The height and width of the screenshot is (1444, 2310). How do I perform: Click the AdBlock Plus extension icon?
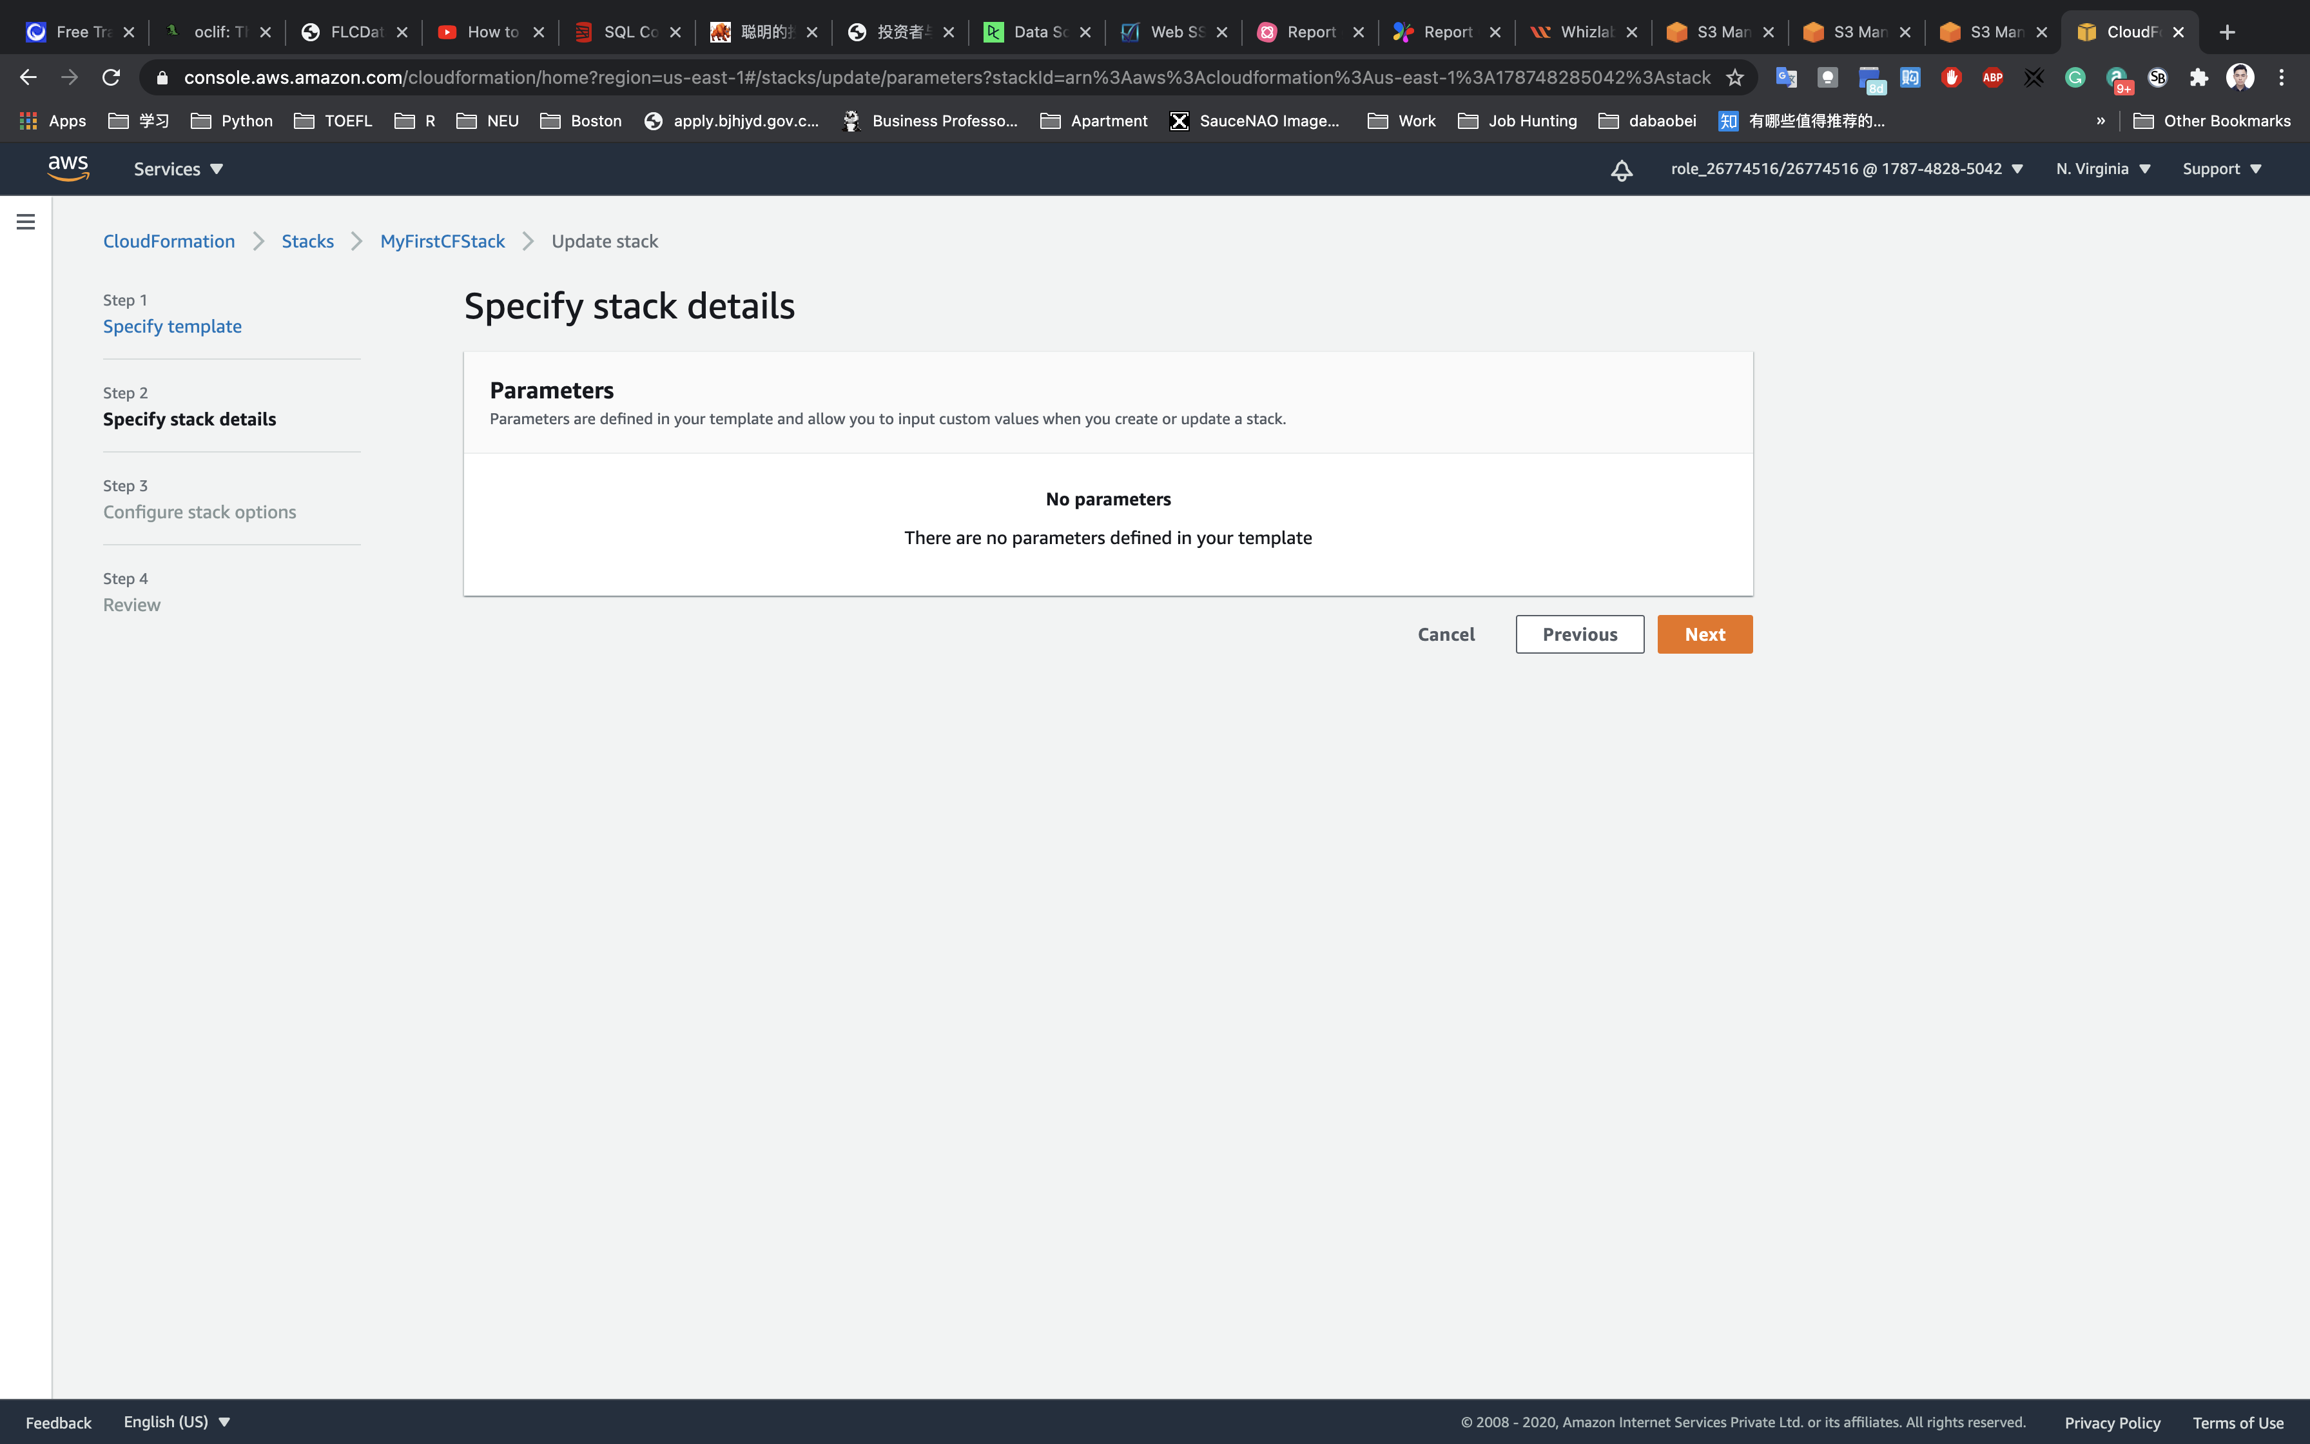[1992, 77]
